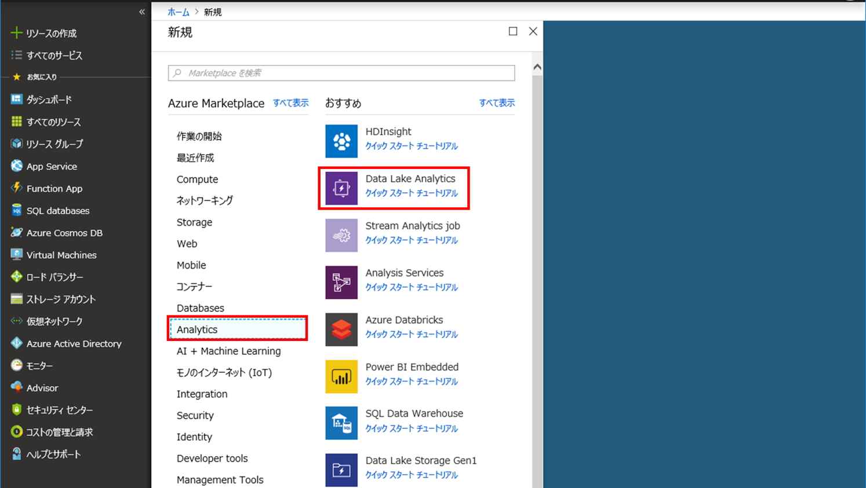The image size is (866, 488).
Task: Open HDInsight quick start tutorial link
Action: point(412,146)
